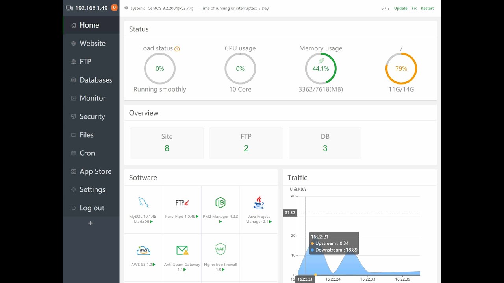Open the Website menu item
This screenshot has height=283, width=504.
[91, 43]
